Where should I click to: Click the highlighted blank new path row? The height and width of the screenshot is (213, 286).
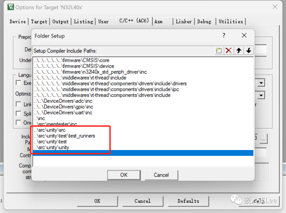coord(143,153)
